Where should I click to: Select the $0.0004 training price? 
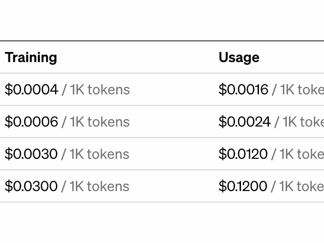32,90
